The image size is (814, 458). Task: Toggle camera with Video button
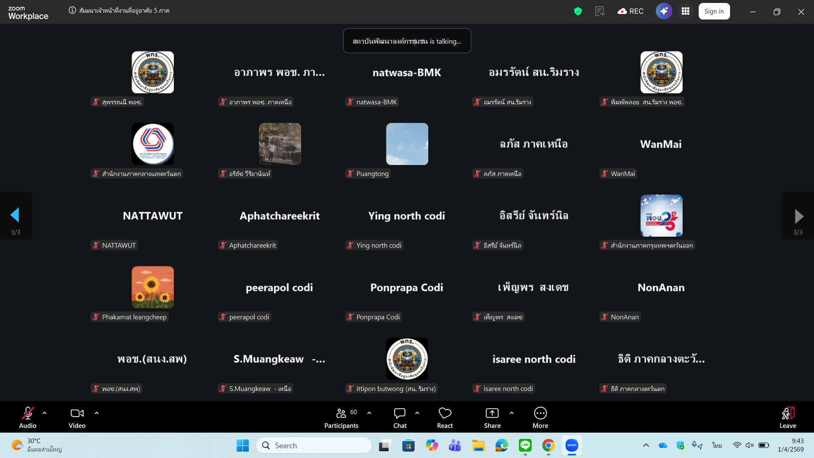pyautogui.click(x=77, y=418)
